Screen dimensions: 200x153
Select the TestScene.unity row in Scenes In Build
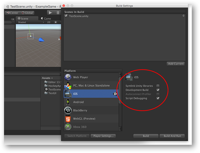124,16
